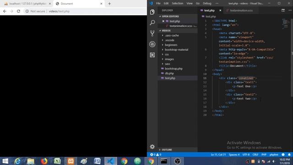The height and width of the screenshot is (165, 293).
Task: Close the phpMyAdmin browser tab
Action: click(50, 4)
